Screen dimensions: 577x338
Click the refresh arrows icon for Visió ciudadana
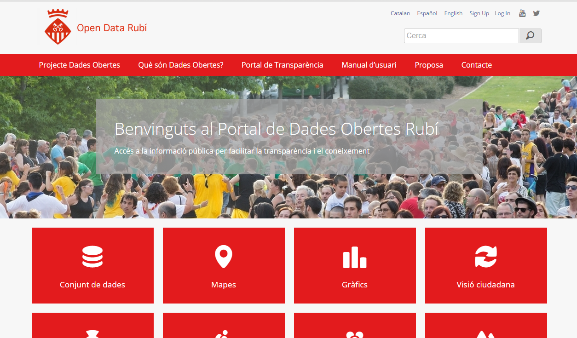(x=486, y=257)
